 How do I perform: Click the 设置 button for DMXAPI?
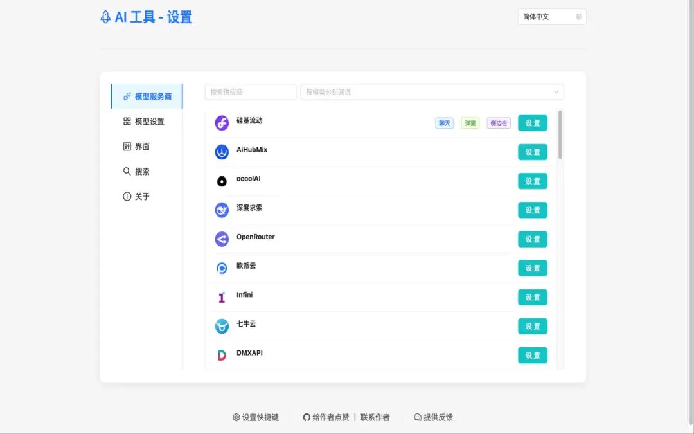pos(533,355)
